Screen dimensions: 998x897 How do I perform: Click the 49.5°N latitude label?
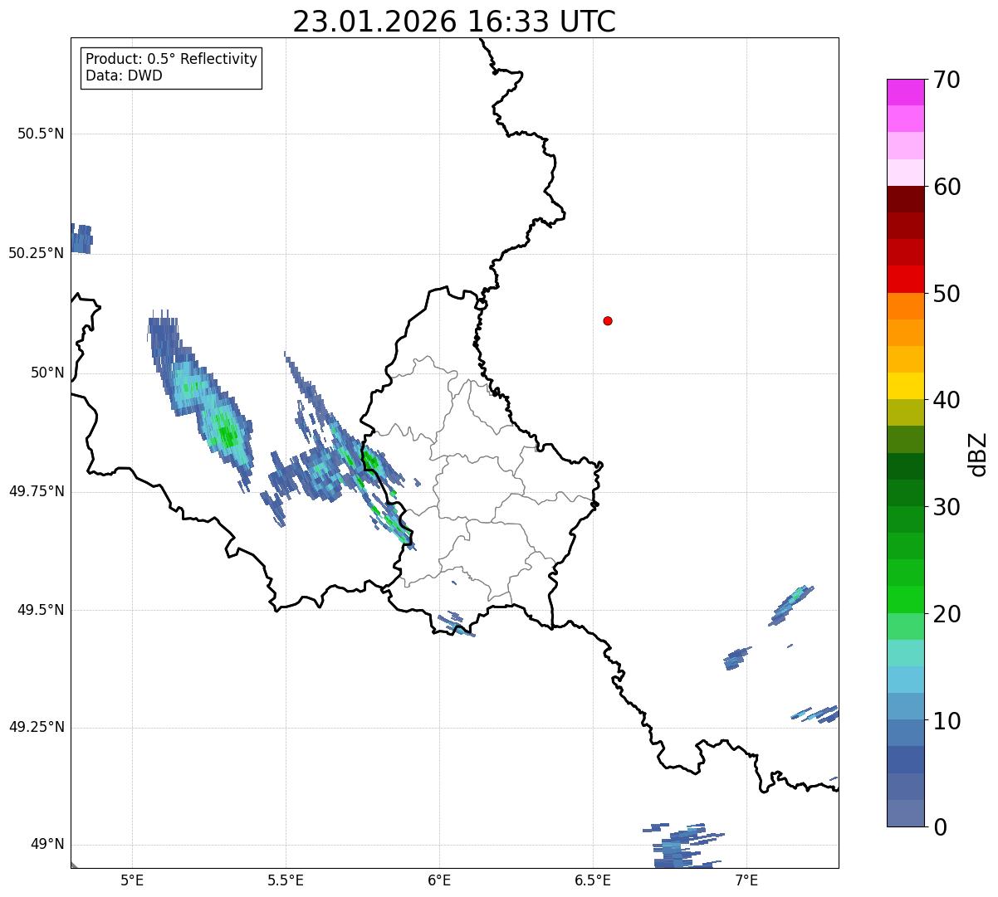coord(41,610)
